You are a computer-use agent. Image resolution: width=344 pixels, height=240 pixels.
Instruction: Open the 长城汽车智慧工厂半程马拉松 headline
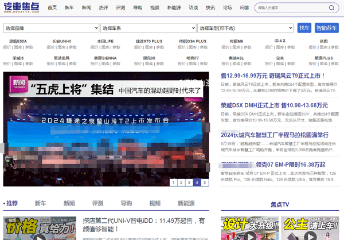(275, 135)
